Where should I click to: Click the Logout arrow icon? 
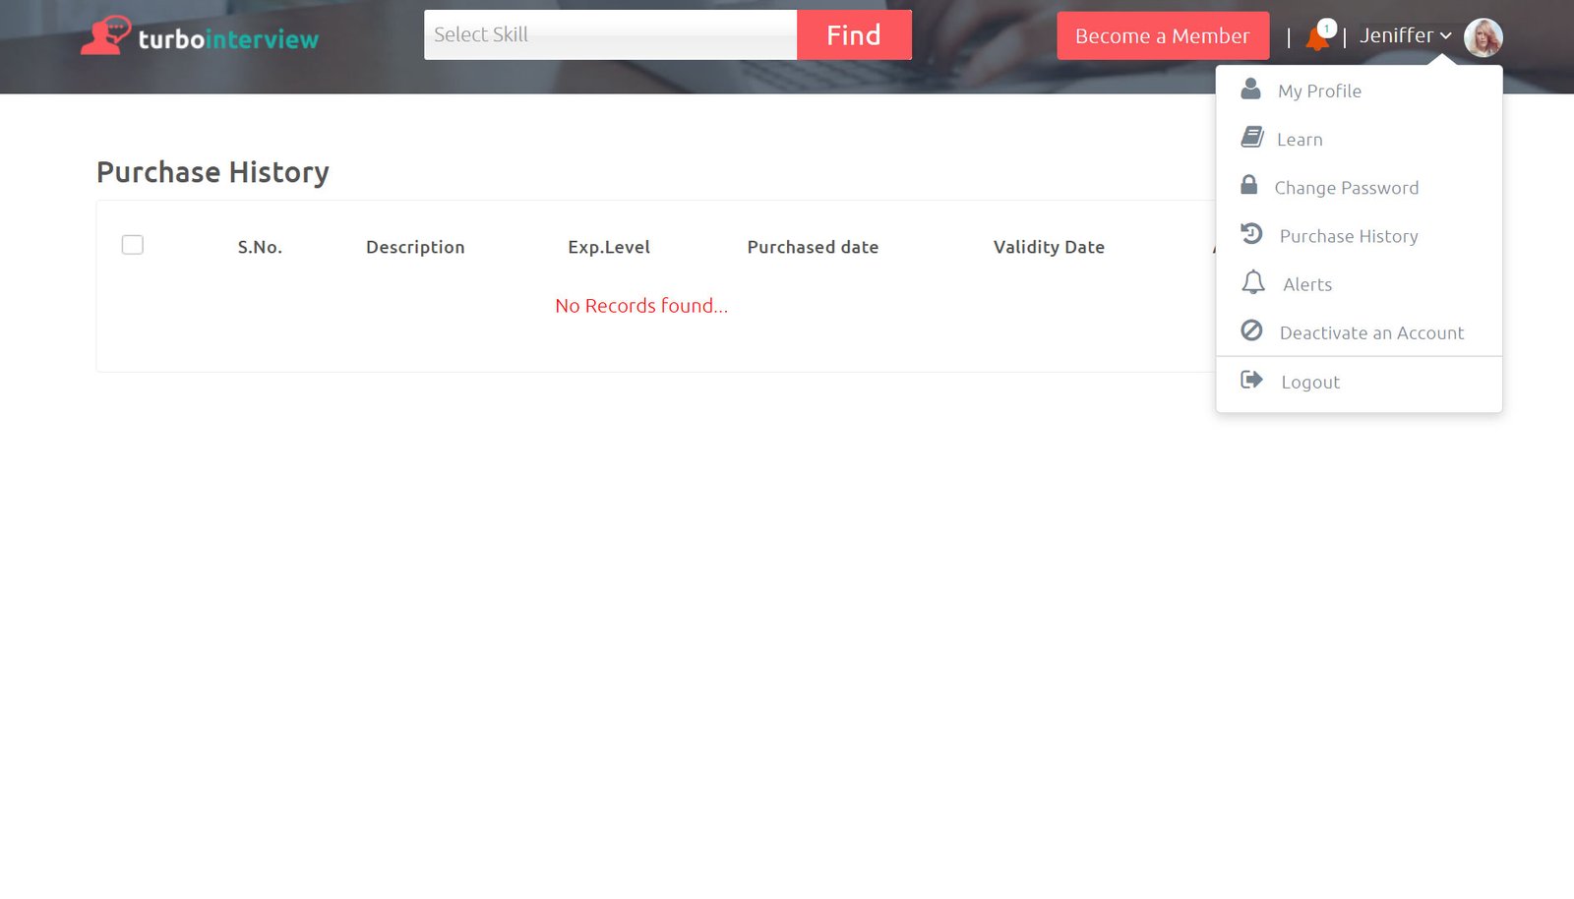click(x=1251, y=380)
